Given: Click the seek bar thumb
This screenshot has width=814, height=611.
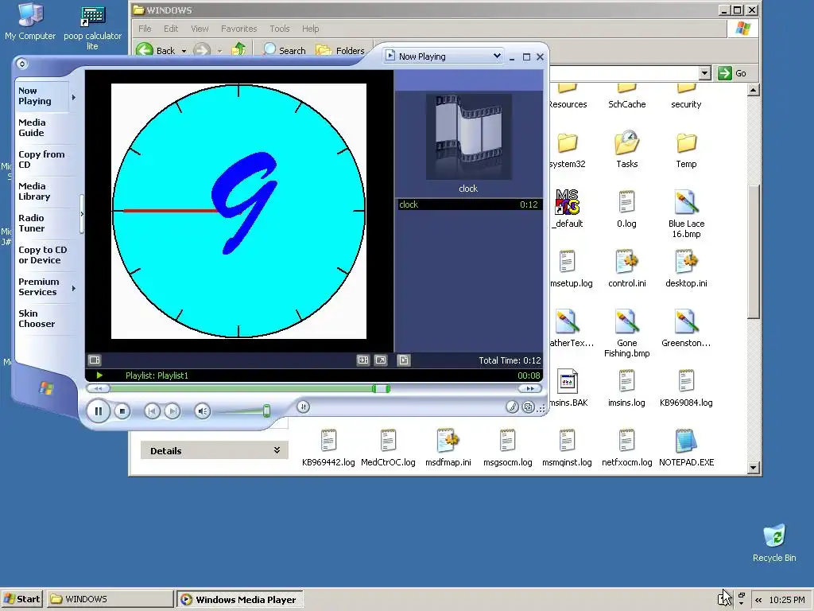Looking at the screenshot, I should pyautogui.click(x=381, y=388).
